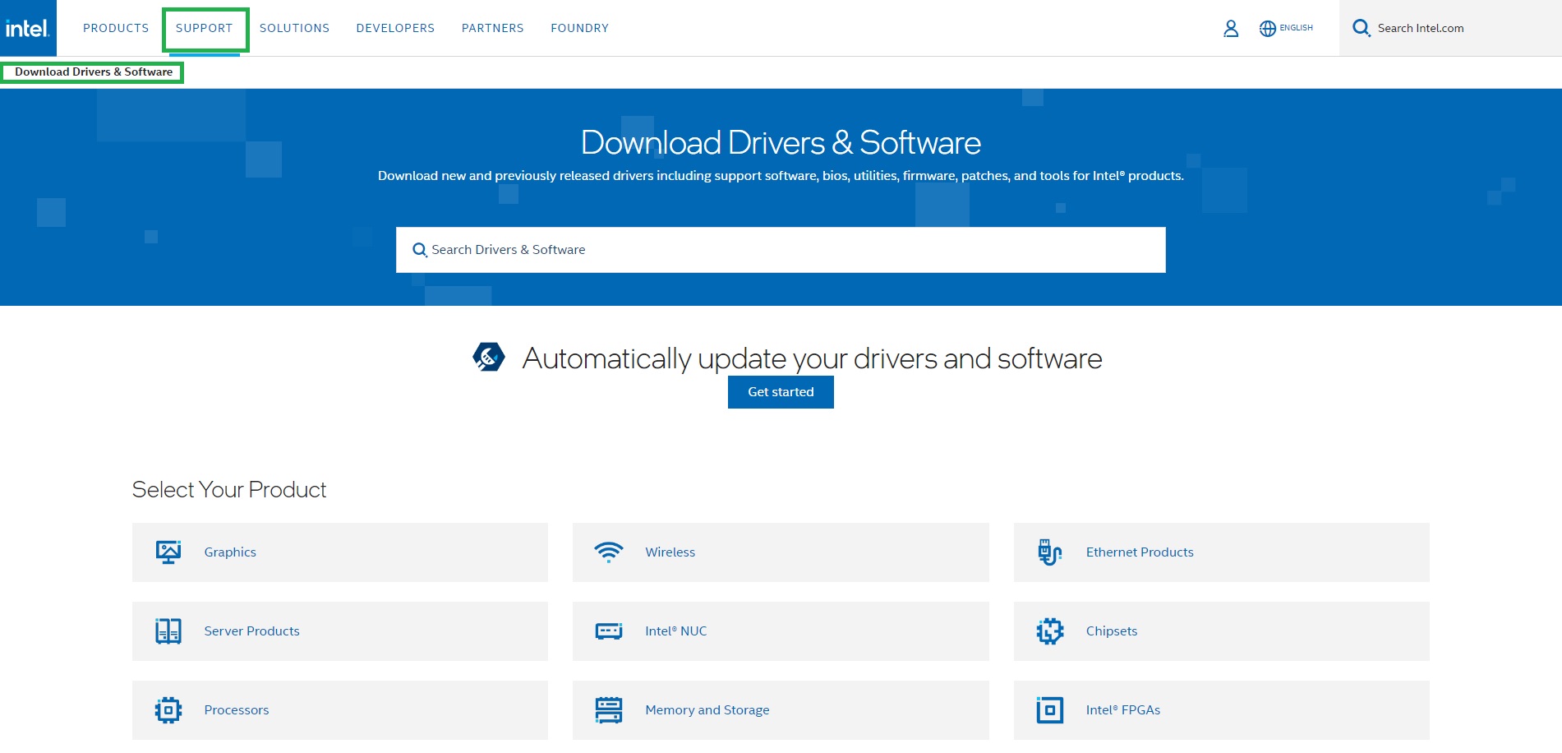Click the Get started button

(x=780, y=392)
